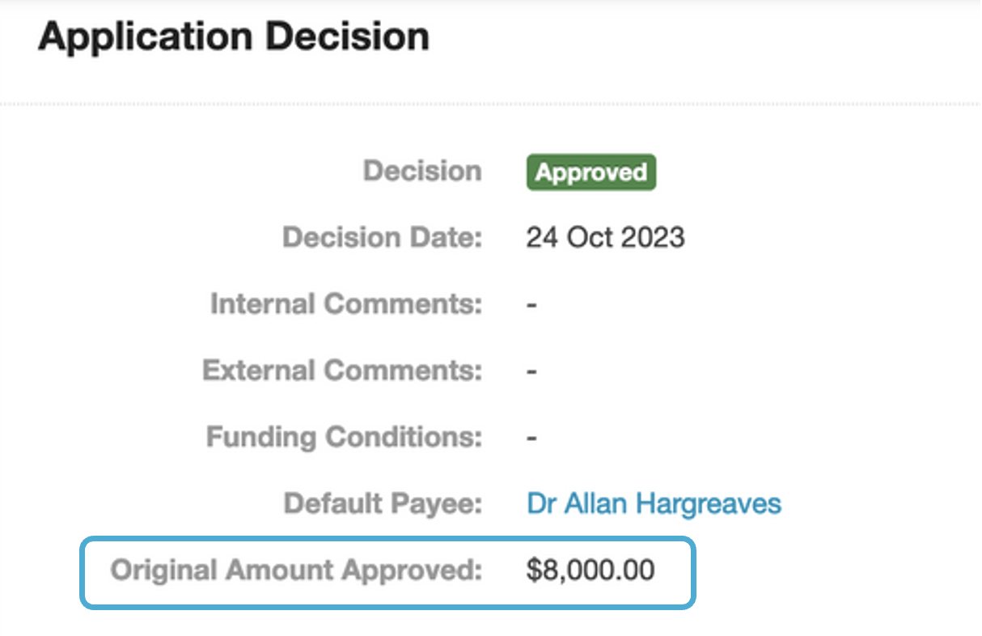Click the dash value beside Internal Comments
This screenshot has height=636, width=982.
click(531, 306)
